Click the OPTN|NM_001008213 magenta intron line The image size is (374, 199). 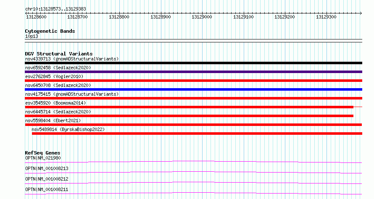[x=193, y=172]
